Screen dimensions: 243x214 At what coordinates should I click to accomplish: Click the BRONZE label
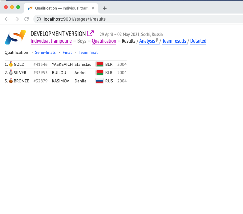pos(21,81)
